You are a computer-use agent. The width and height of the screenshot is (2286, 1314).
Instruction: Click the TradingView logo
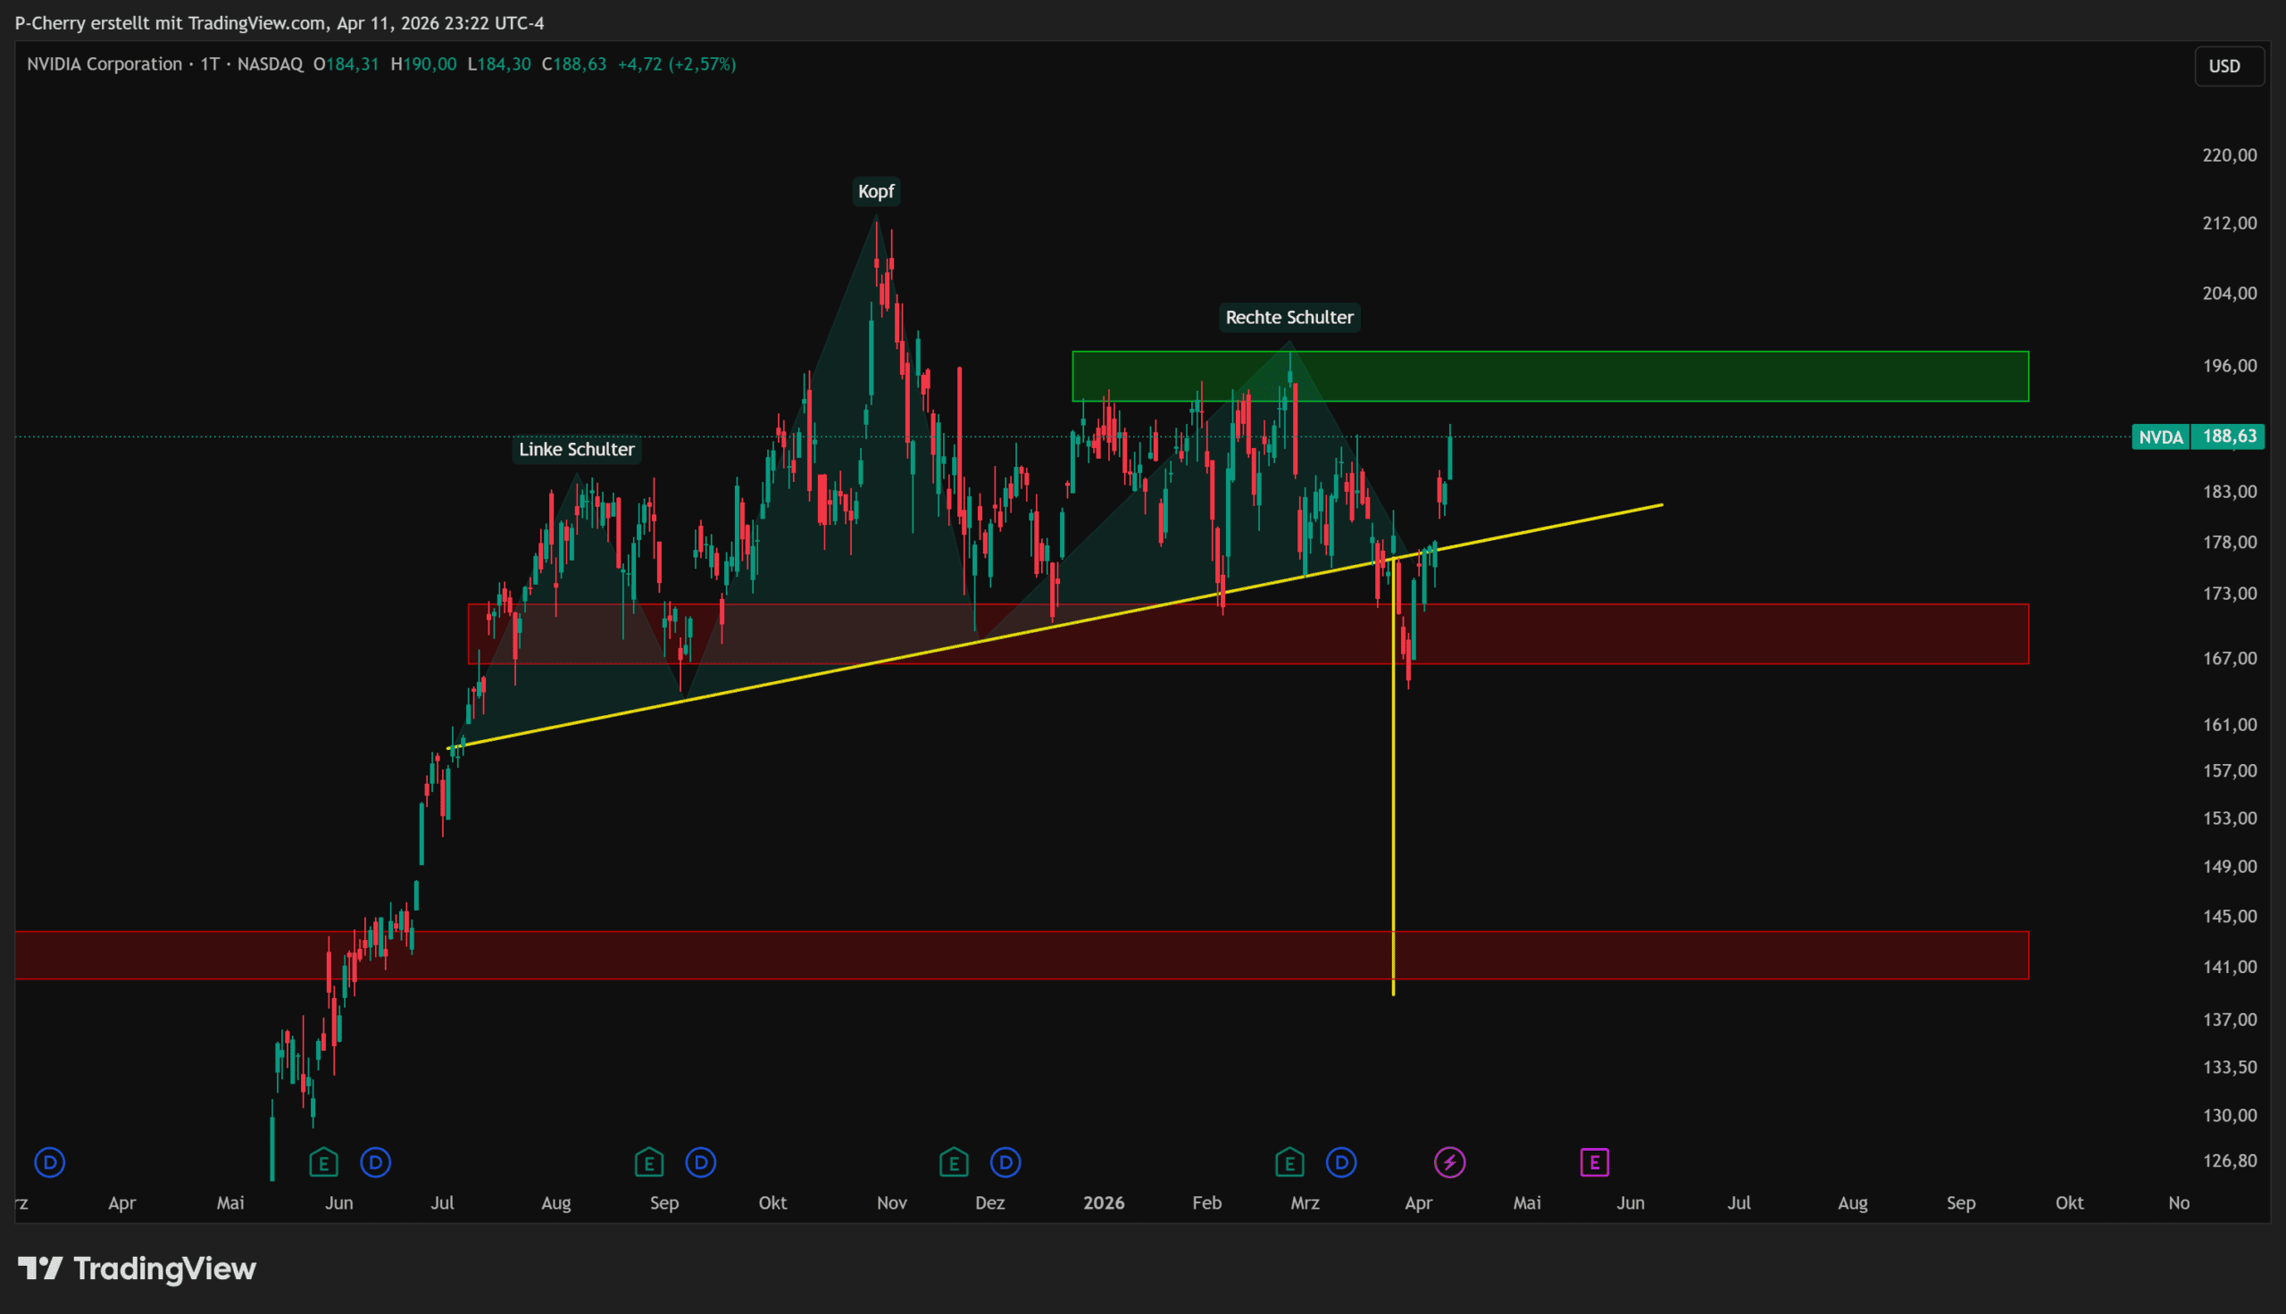tap(138, 1268)
